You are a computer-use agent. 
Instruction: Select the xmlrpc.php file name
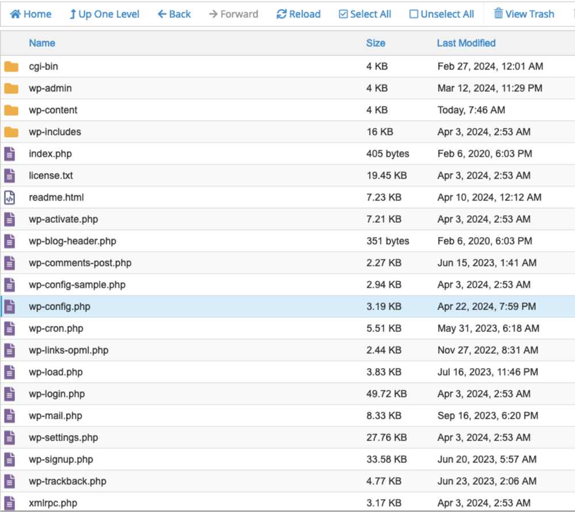[x=53, y=503]
